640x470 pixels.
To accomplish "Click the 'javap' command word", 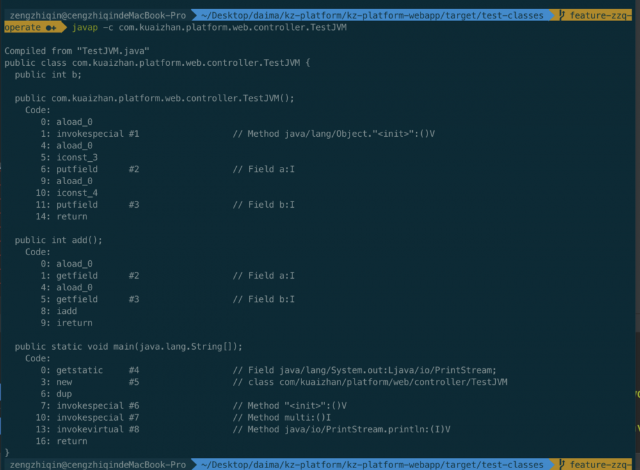I will tap(85, 27).
